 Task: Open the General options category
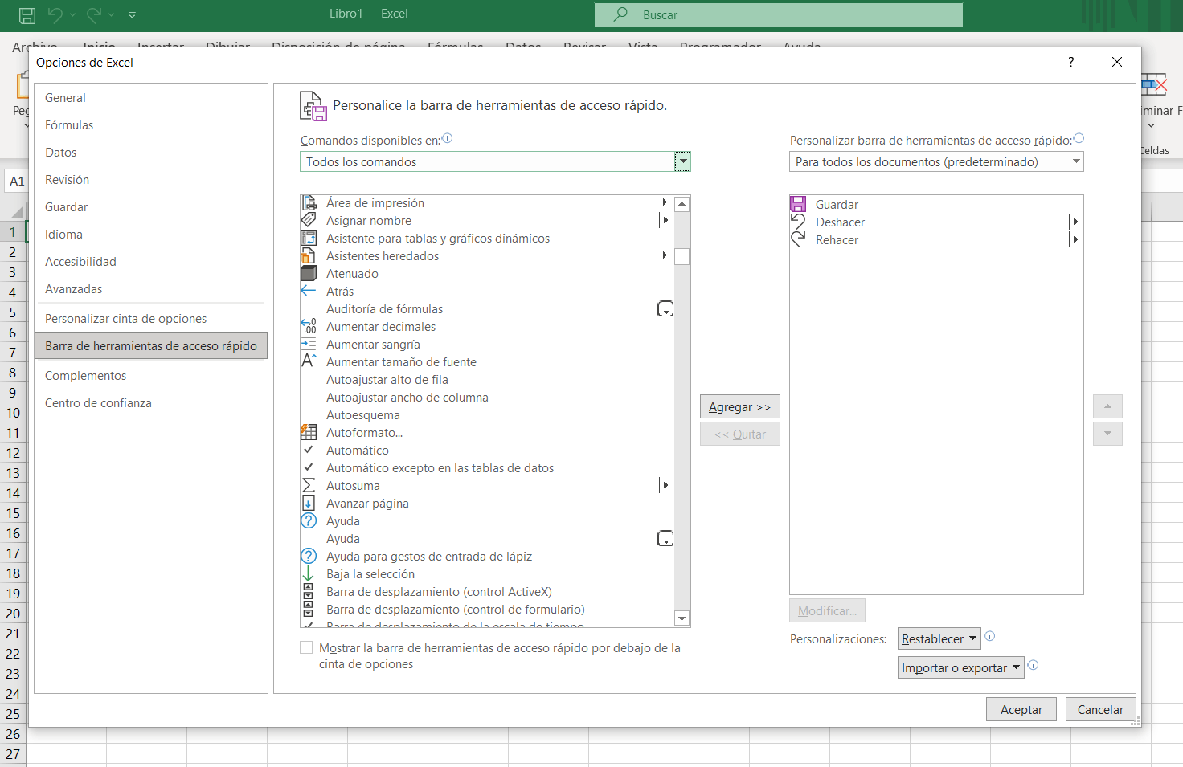151,98
